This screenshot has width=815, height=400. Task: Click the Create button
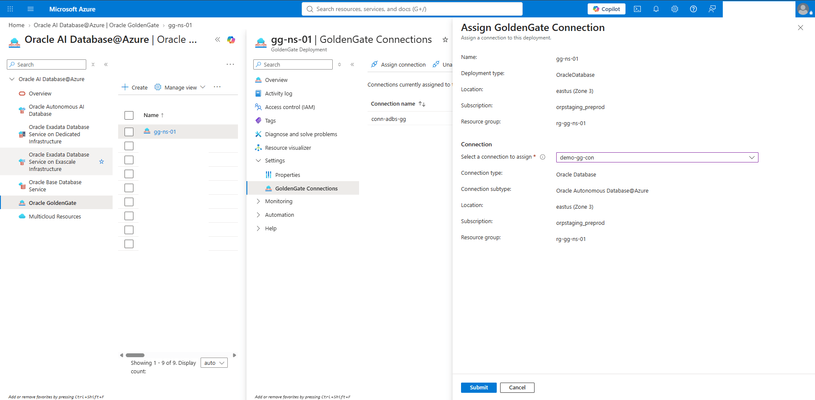(134, 87)
